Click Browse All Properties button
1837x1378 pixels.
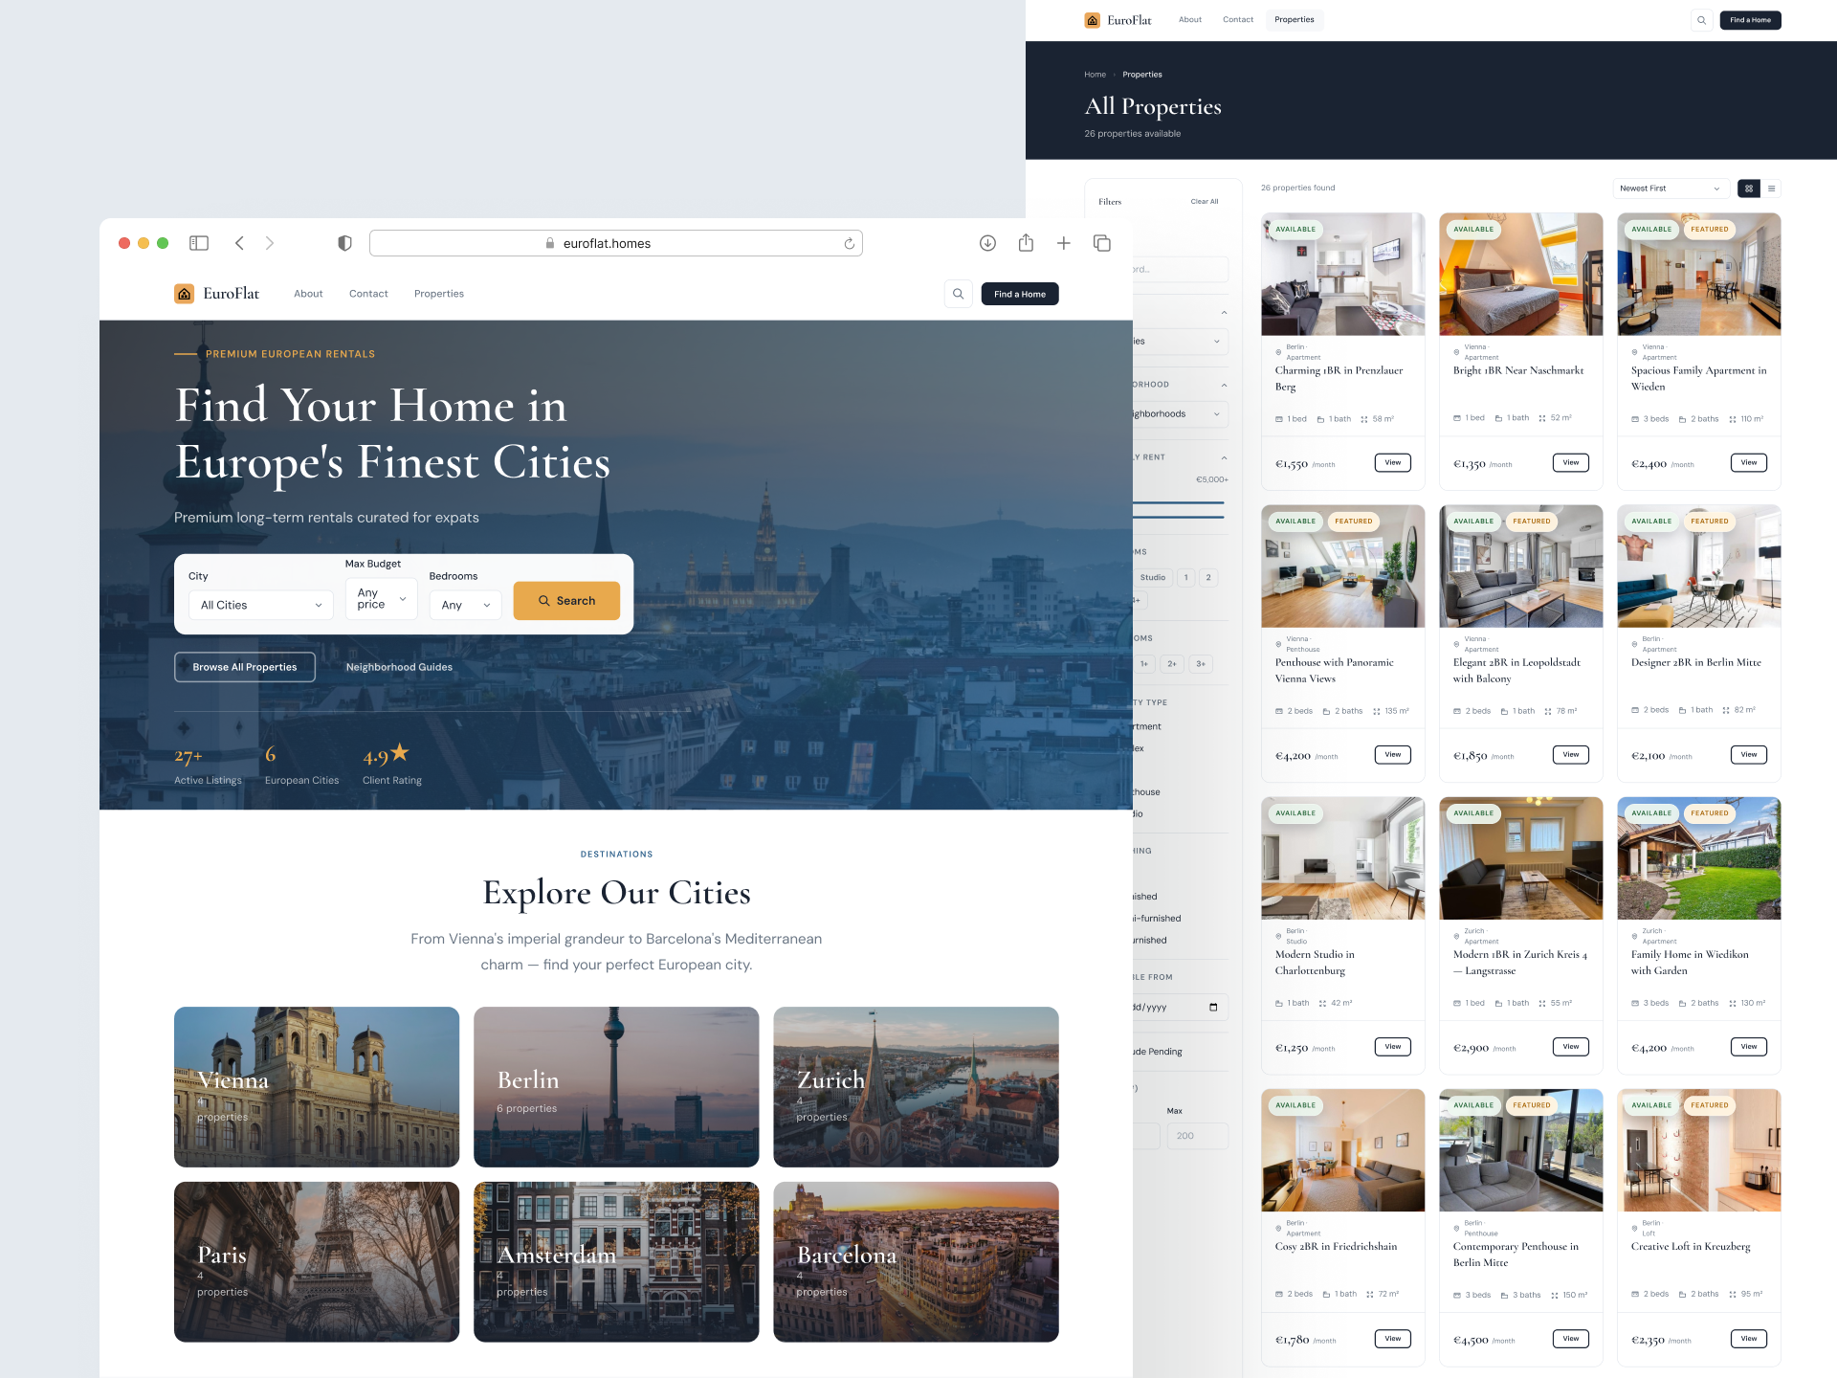coord(245,667)
